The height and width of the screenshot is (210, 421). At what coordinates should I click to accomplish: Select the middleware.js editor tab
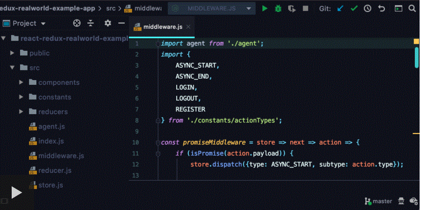(162, 27)
